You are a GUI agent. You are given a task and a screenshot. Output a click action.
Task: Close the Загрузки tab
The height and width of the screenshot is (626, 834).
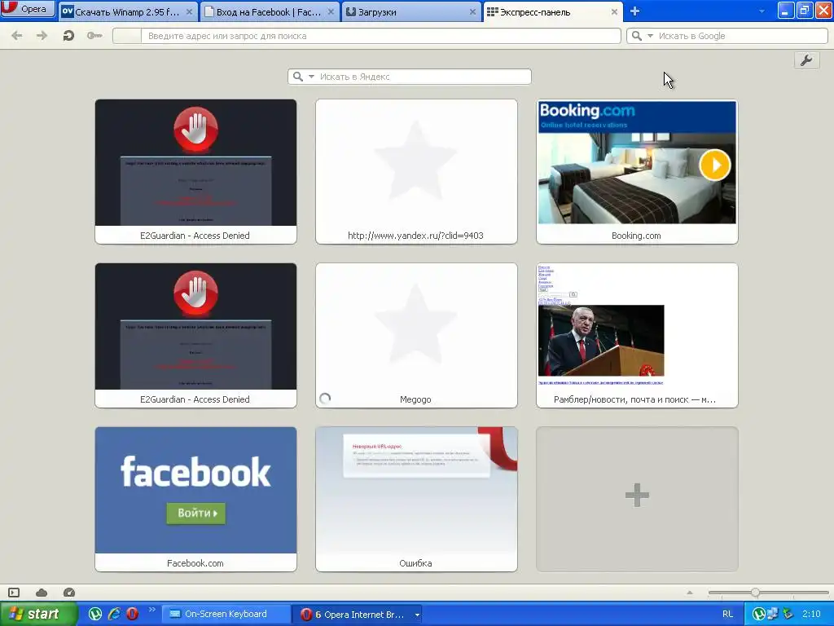coord(472,11)
